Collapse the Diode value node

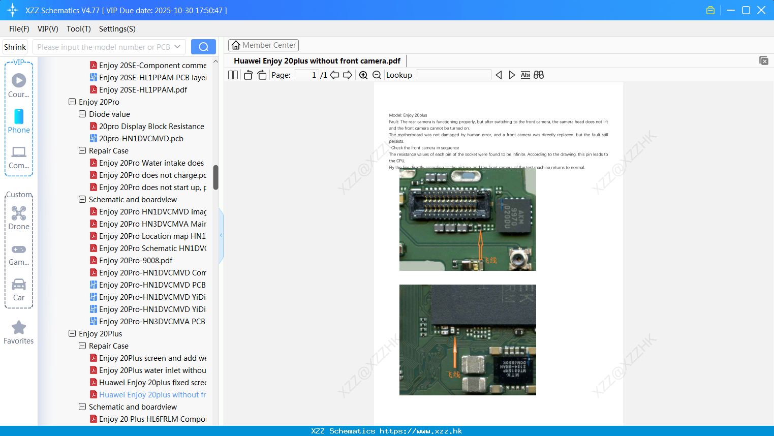point(82,114)
